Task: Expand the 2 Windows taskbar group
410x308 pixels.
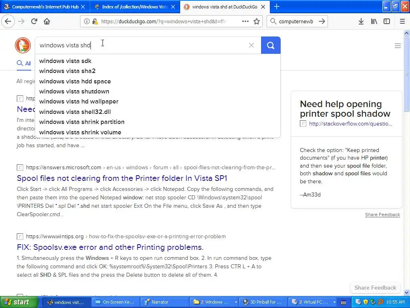Action: (x=215, y=302)
